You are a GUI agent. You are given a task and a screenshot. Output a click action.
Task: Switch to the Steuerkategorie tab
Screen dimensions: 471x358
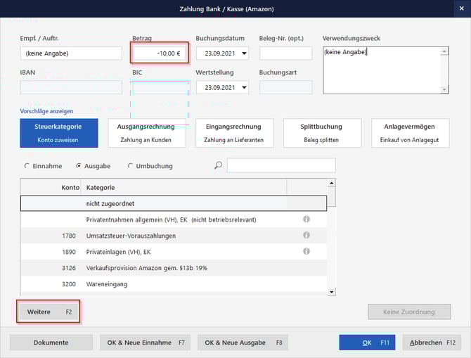click(x=59, y=133)
